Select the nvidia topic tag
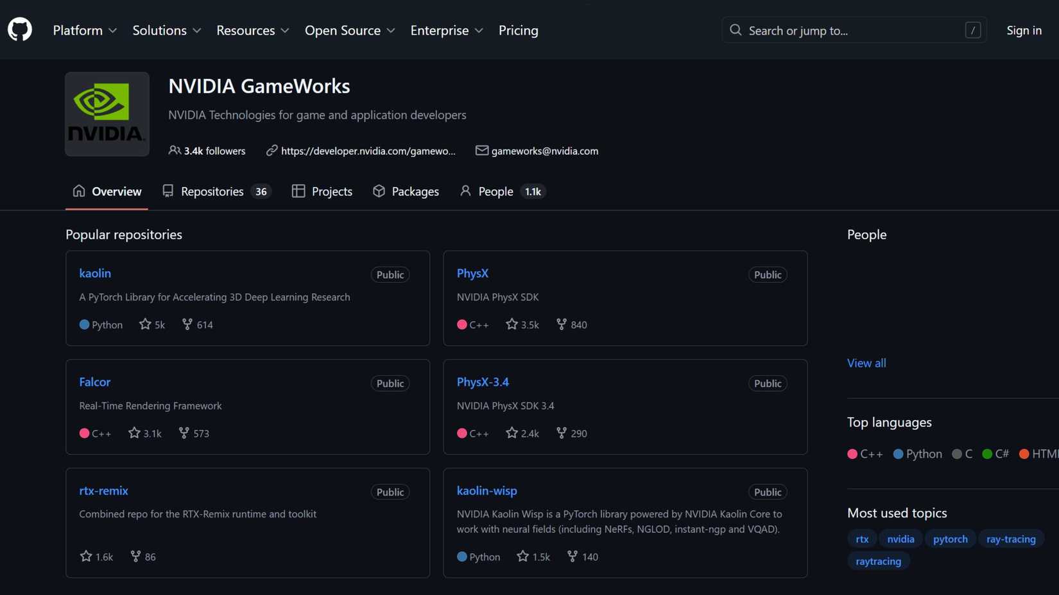1059x595 pixels. (900, 539)
